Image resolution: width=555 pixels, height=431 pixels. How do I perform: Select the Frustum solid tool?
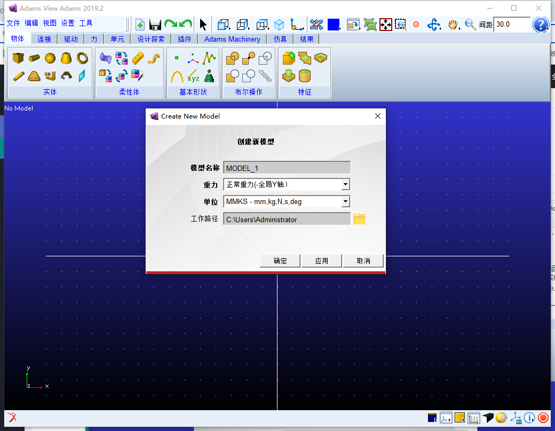click(66, 58)
